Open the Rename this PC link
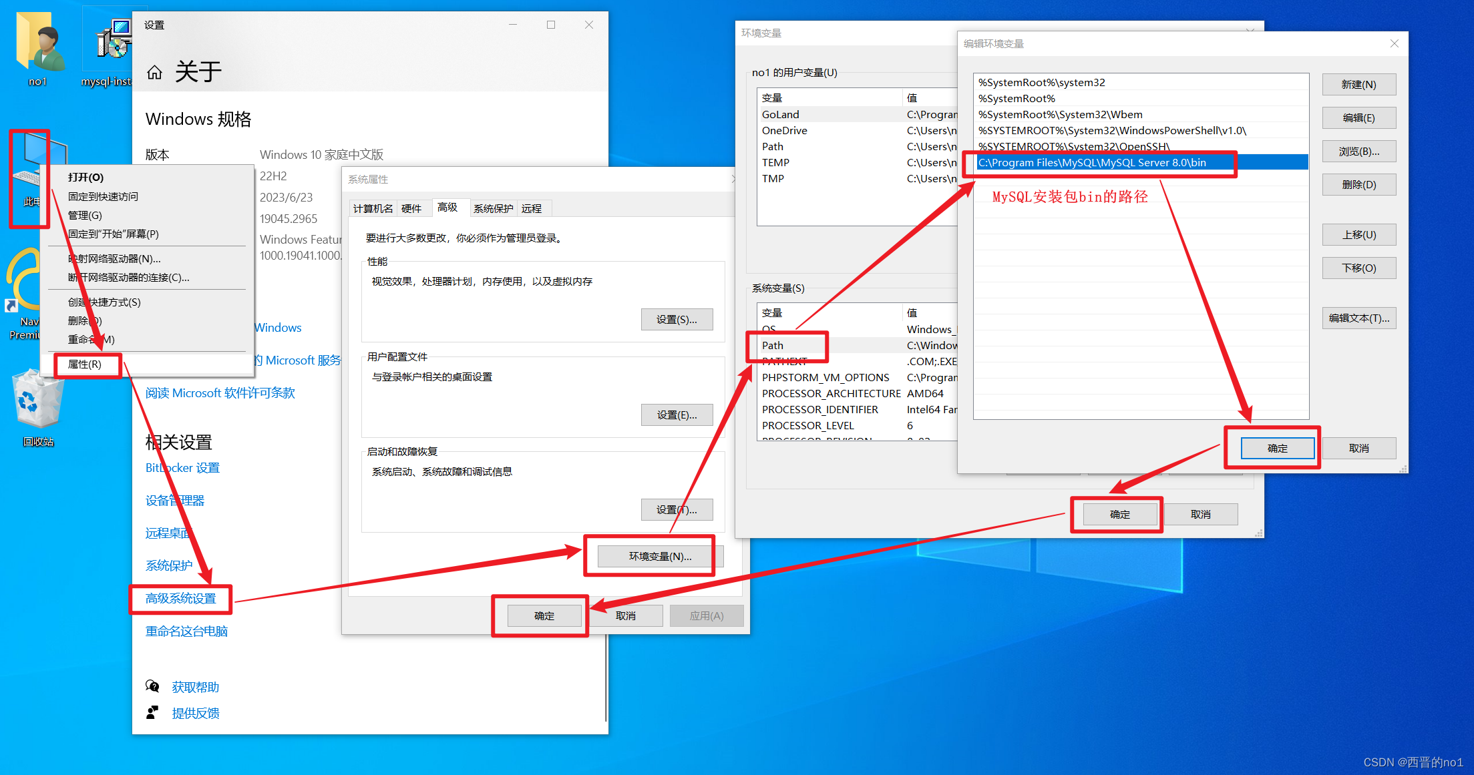The width and height of the screenshot is (1474, 775). click(187, 631)
